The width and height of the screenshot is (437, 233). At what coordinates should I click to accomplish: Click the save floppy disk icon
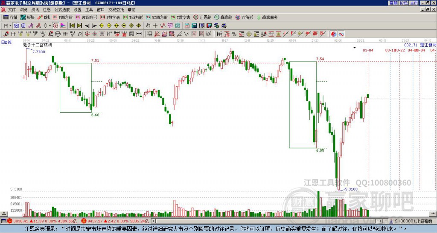(x=209, y=26)
